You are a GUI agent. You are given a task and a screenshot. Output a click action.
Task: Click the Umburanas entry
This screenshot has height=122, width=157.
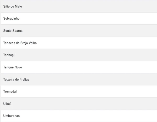coord(11,116)
